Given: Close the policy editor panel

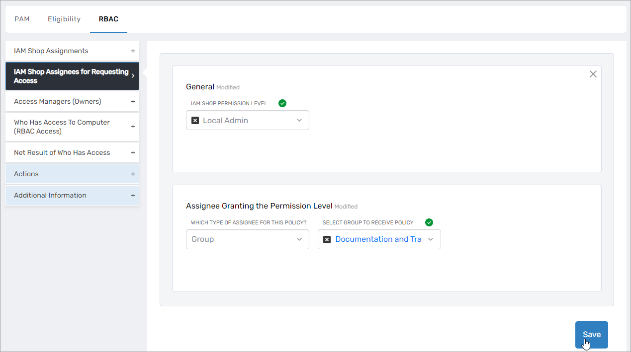Looking at the screenshot, I should point(593,74).
